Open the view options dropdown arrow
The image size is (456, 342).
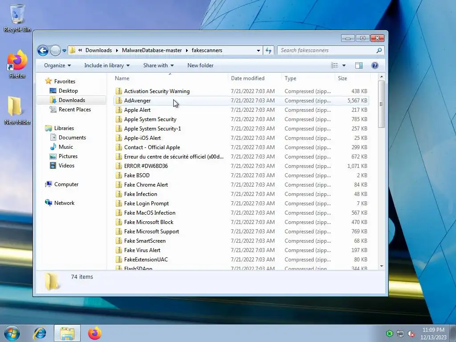344,65
